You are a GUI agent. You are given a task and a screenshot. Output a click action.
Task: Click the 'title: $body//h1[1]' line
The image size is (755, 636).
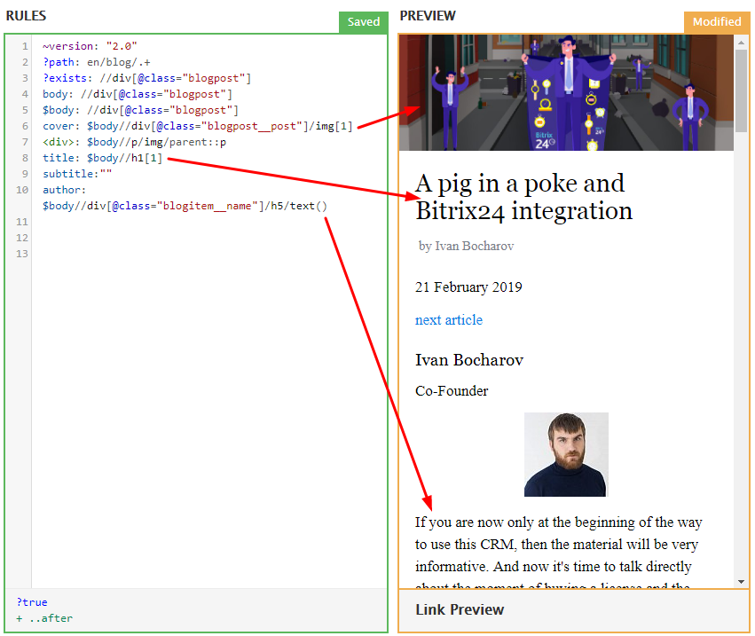[103, 157]
